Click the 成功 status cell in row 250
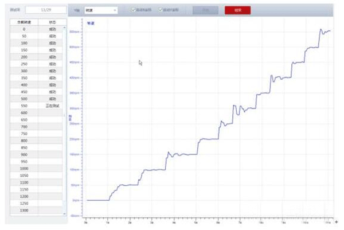This screenshot has height=230, width=344. pos(52,64)
